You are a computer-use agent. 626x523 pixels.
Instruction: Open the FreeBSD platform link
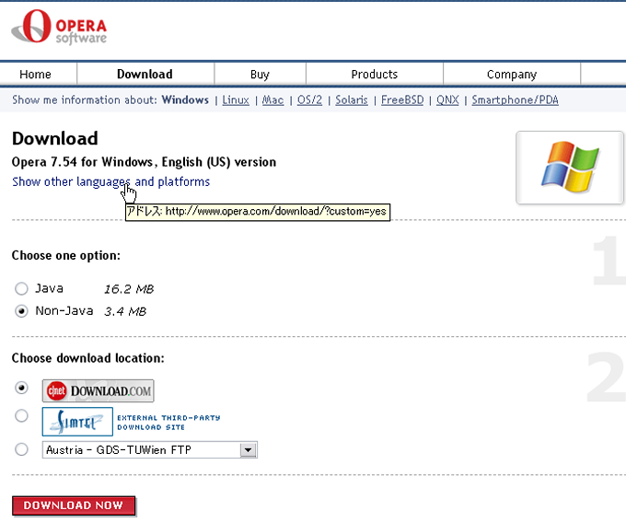[402, 100]
